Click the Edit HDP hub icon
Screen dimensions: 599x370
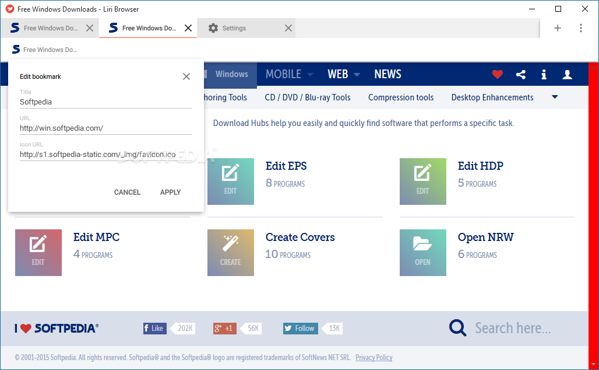[x=423, y=181]
